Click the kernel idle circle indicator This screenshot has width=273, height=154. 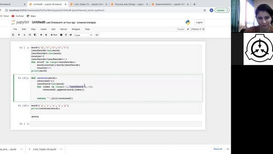(203, 29)
